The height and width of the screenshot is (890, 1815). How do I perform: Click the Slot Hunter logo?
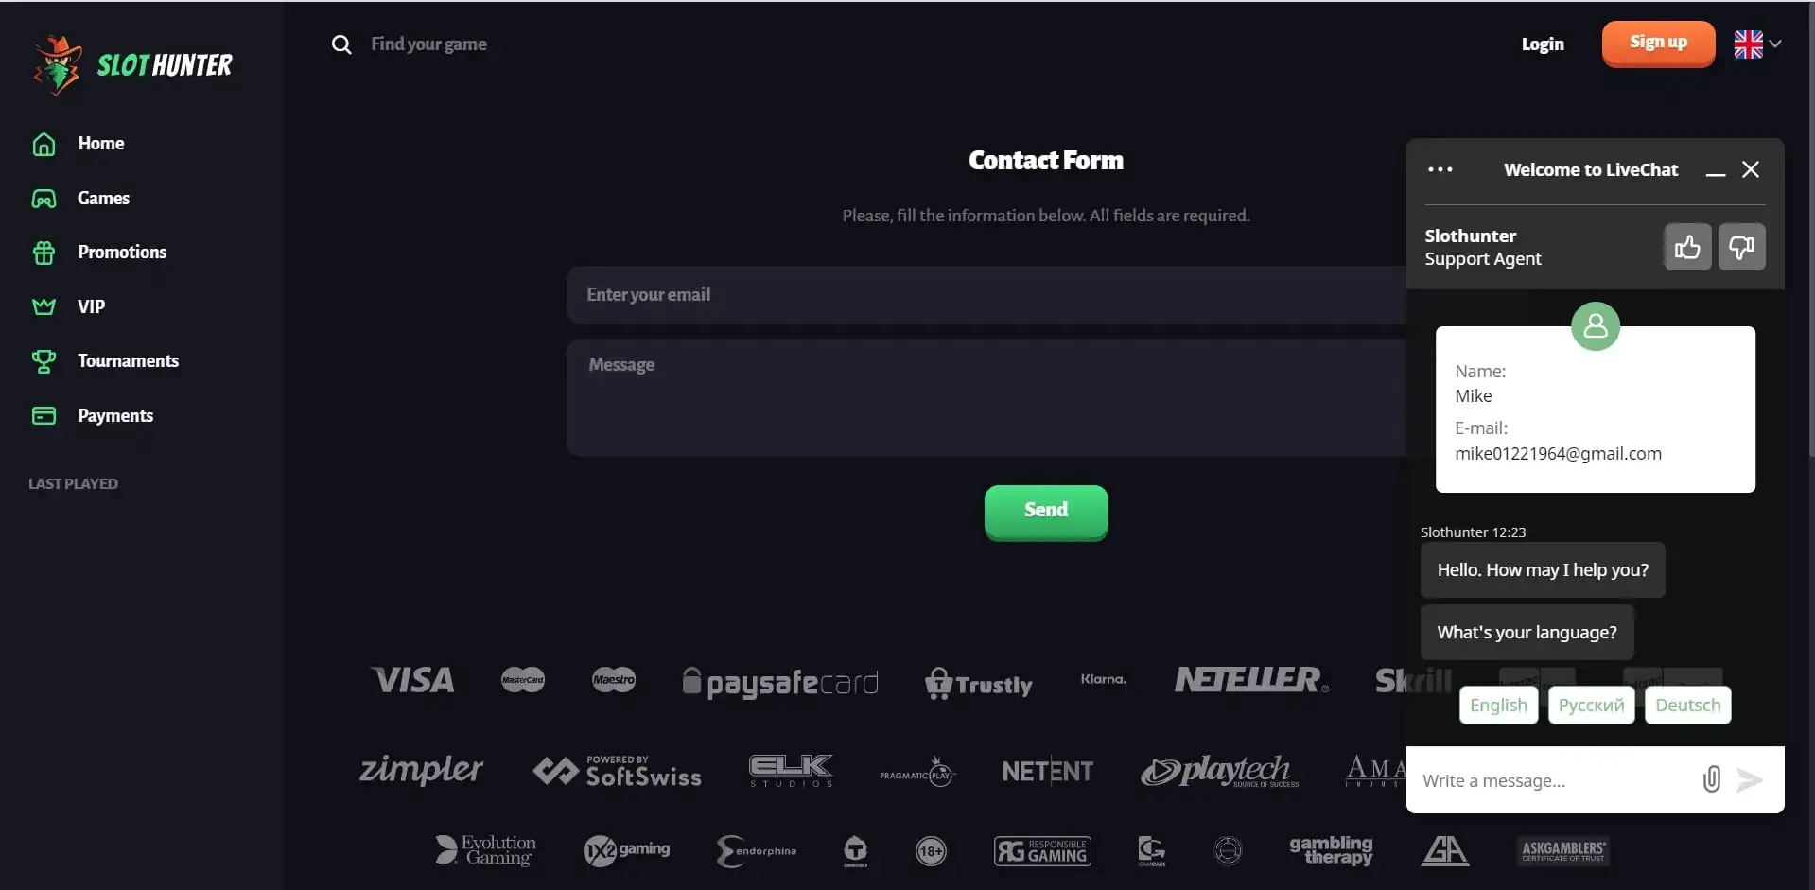click(x=133, y=64)
